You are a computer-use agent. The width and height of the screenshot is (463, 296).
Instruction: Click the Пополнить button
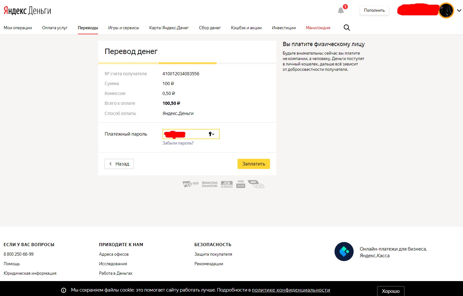tap(374, 10)
